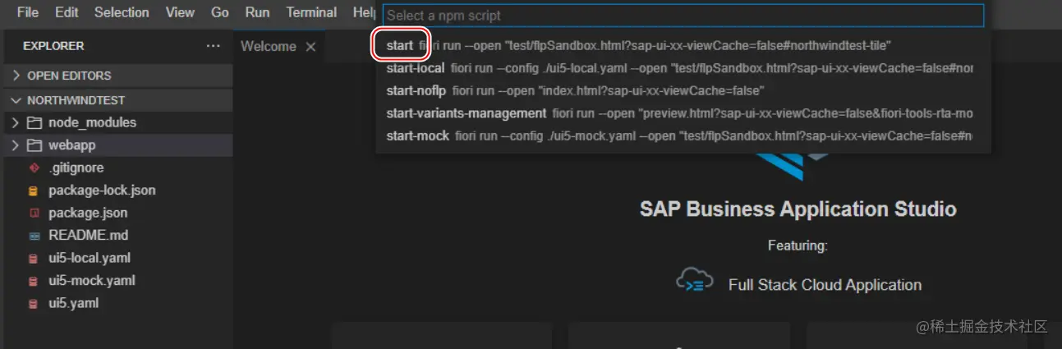The width and height of the screenshot is (1062, 349).
Task: Select the webapp folder name
Action: tap(72, 145)
